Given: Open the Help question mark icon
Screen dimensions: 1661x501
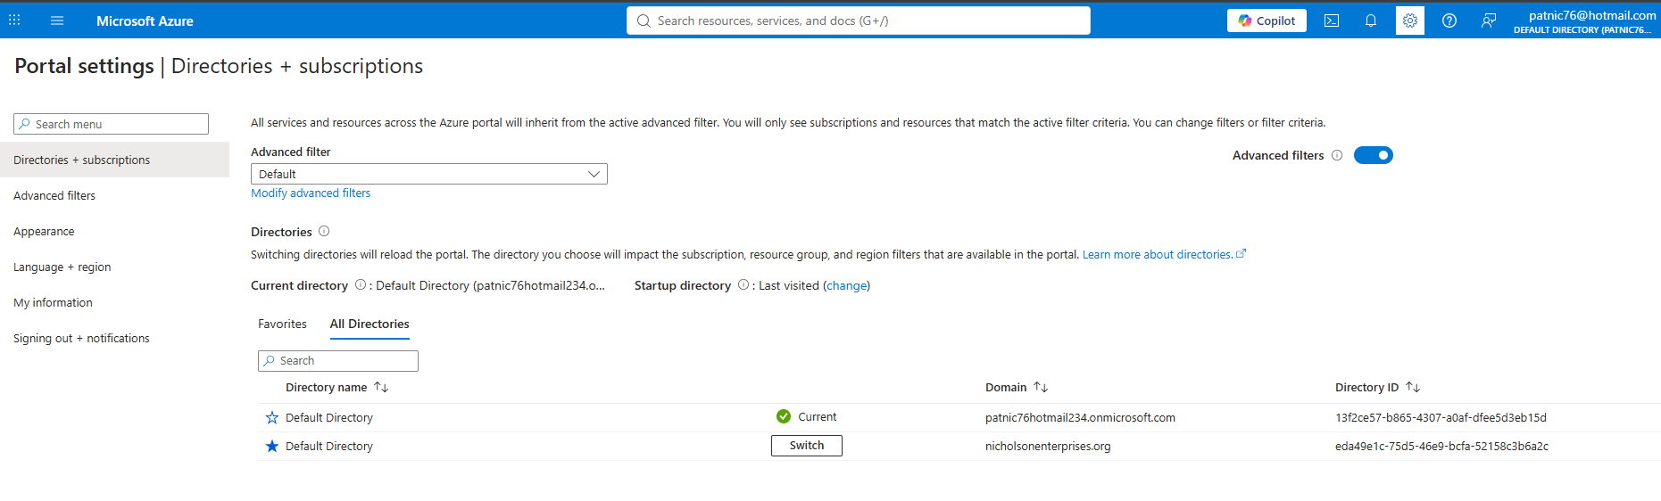Looking at the screenshot, I should click(x=1449, y=21).
